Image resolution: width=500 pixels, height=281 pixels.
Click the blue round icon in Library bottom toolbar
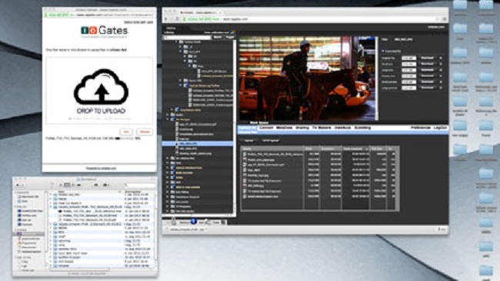pyautogui.click(x=193, y=221)
